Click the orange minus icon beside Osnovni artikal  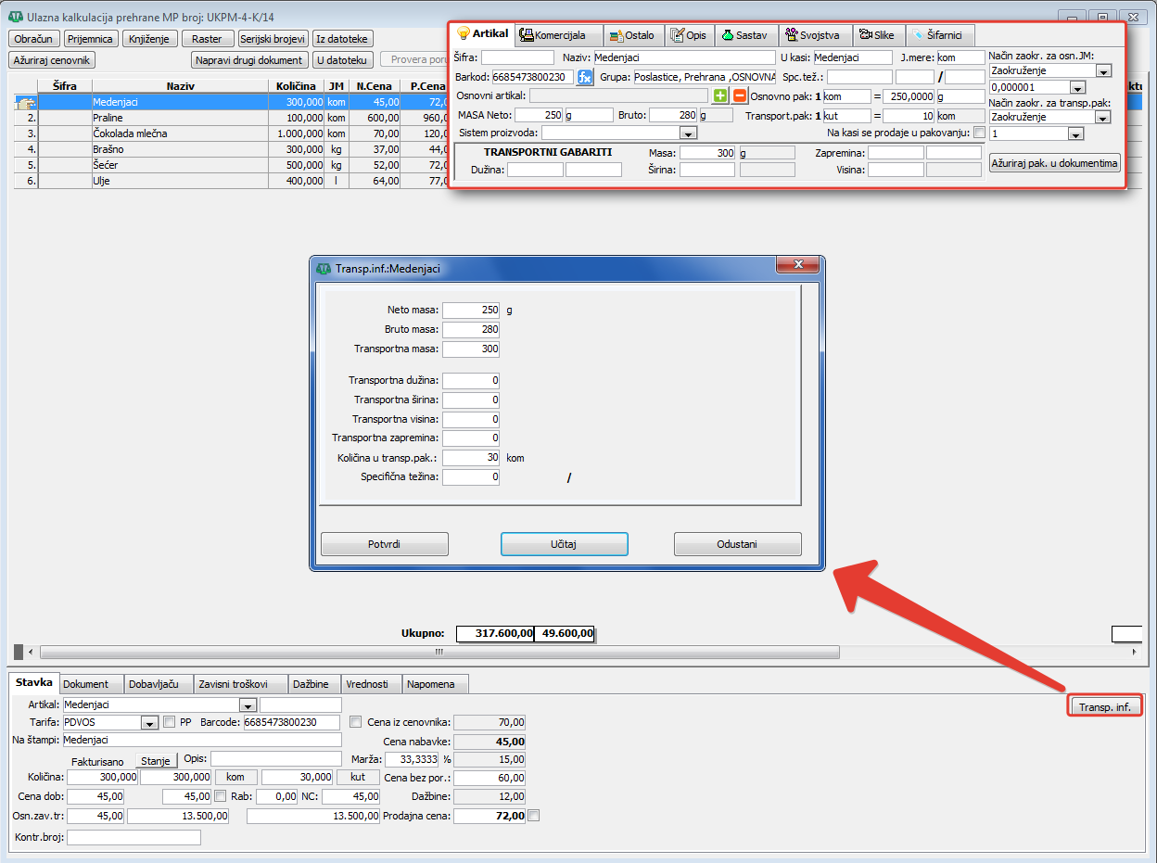tap(739, 95)
